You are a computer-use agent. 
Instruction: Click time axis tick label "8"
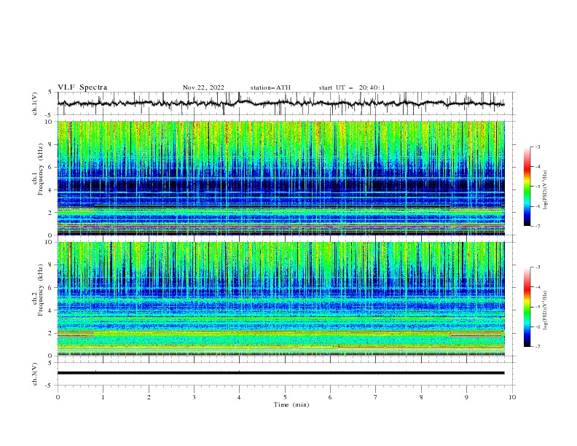pyautogui.click(x=421, y=397)
